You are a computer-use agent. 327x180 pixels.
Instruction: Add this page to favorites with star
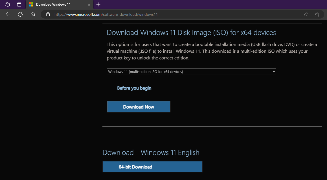(317, 14)
